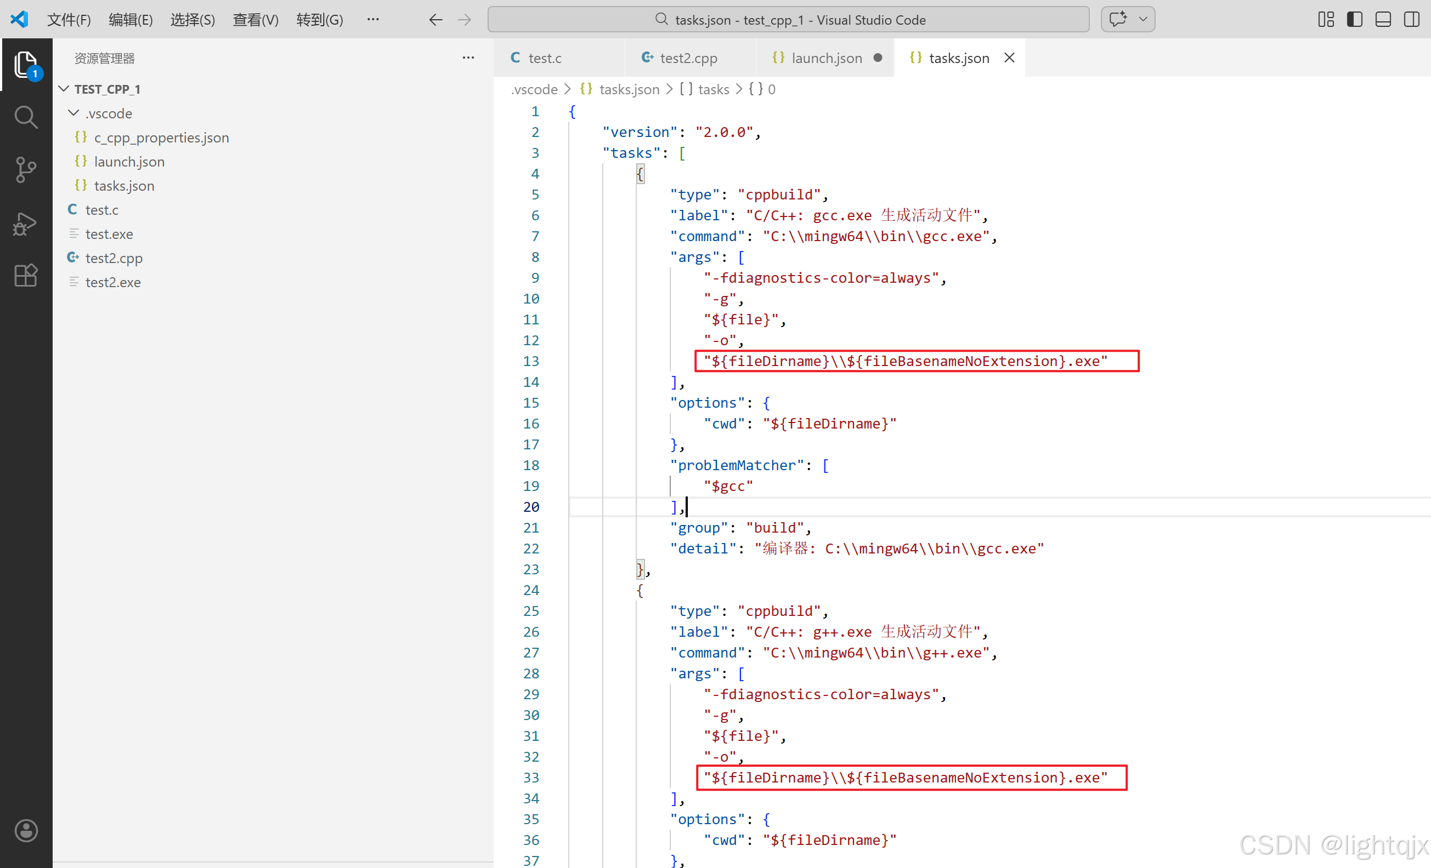
Task: Toggle the primary side bar visibility
Action: (1354, 19)
